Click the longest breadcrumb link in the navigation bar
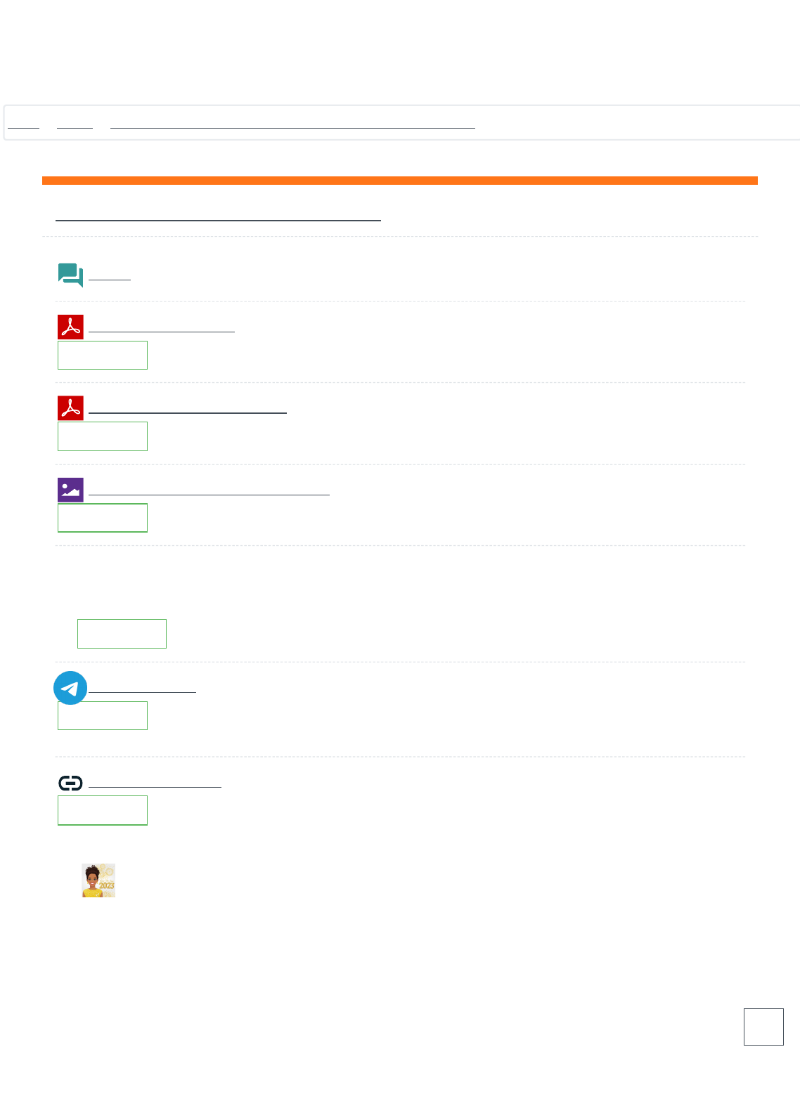Viewport: 800px width, 1106px height. click(x=292, y=124)
